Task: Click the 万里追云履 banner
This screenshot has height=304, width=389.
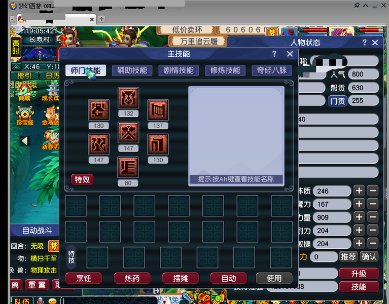Action: click(x=198, y=41)
